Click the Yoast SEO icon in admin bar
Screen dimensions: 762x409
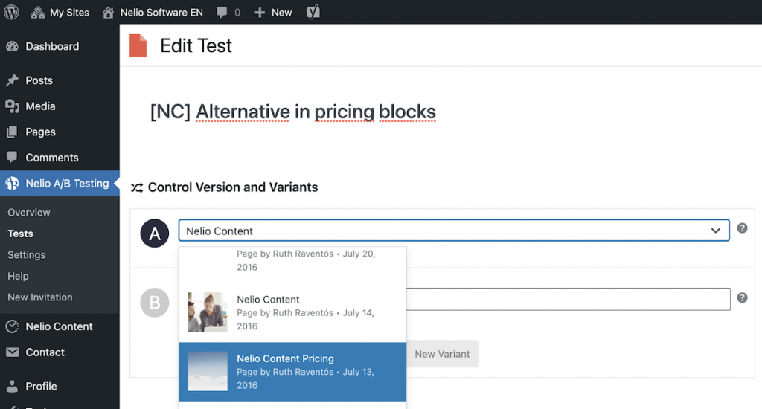pos(313,12)
